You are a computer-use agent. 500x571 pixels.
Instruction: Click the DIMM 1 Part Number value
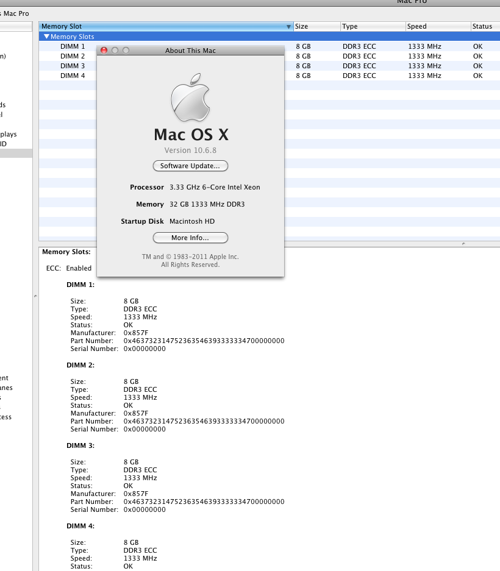204,341
